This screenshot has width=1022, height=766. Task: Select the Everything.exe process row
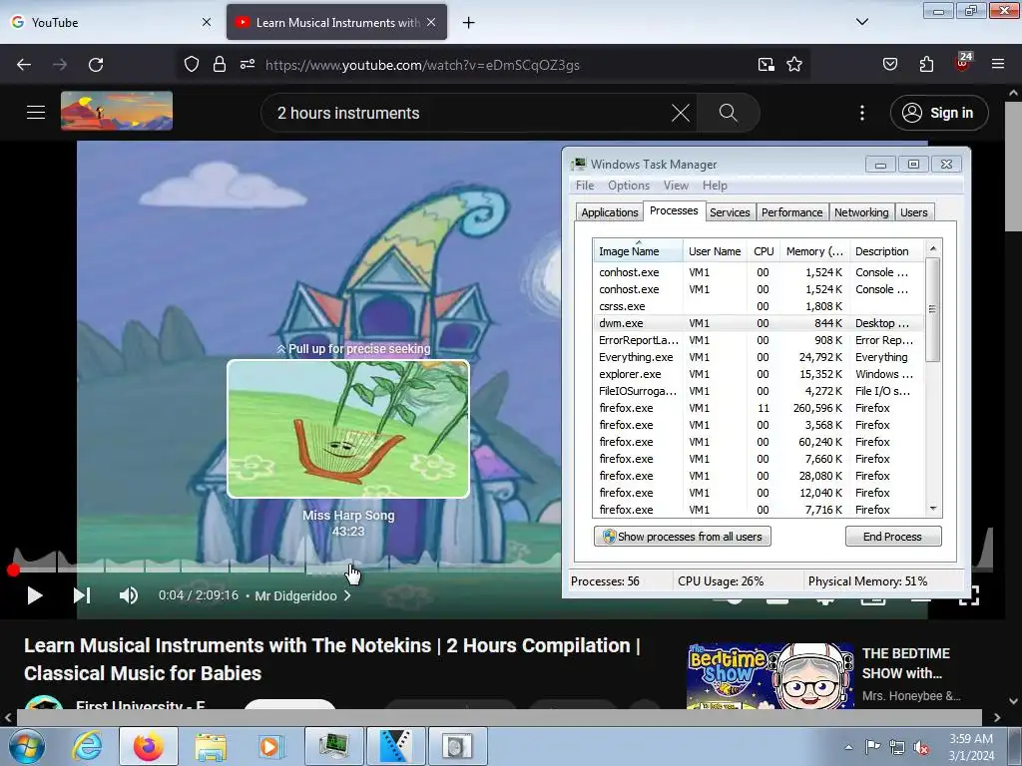point(759,358)
